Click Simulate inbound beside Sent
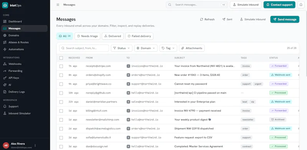 [x=253, y=20]
